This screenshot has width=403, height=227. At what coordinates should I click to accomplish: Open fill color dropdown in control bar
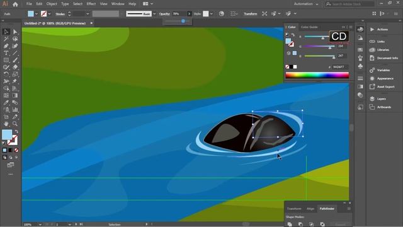[37, 14]
